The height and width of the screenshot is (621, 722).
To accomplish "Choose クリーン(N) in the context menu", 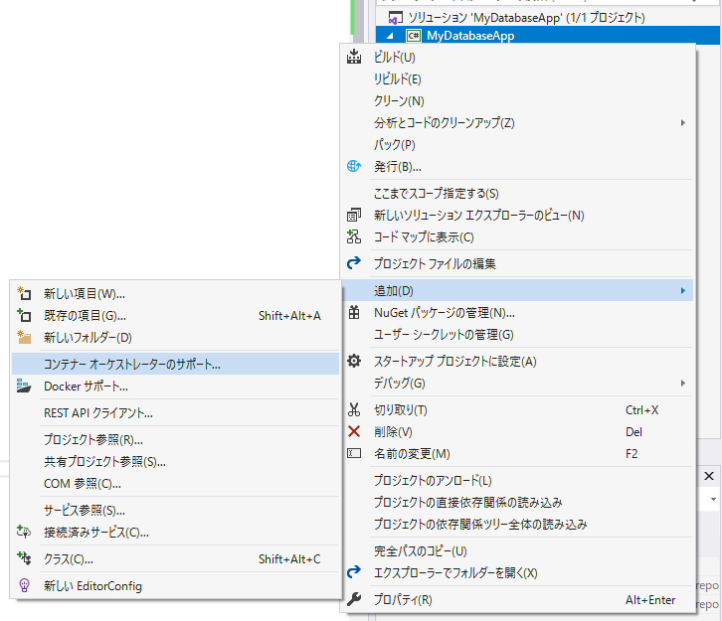I will click(517, 100).
